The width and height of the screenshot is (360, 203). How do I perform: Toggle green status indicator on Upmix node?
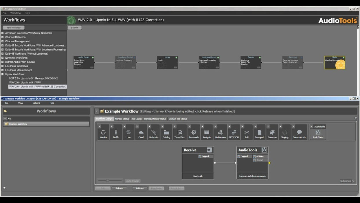click(x=176, y=58)
